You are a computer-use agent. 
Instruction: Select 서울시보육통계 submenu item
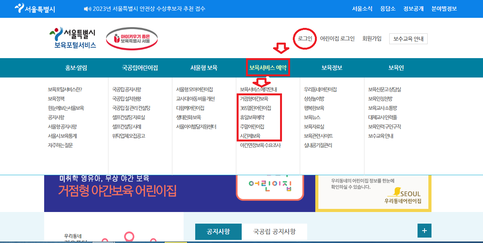62,136
